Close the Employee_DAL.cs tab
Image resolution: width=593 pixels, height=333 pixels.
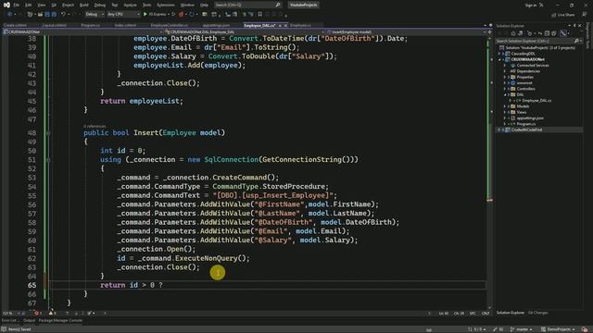click(285, 25)
